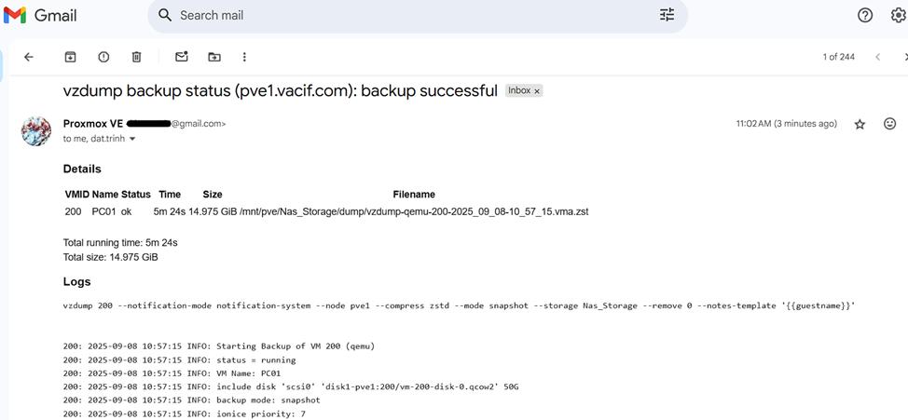Open Gmail Support help icon

(x=865, y=15)
